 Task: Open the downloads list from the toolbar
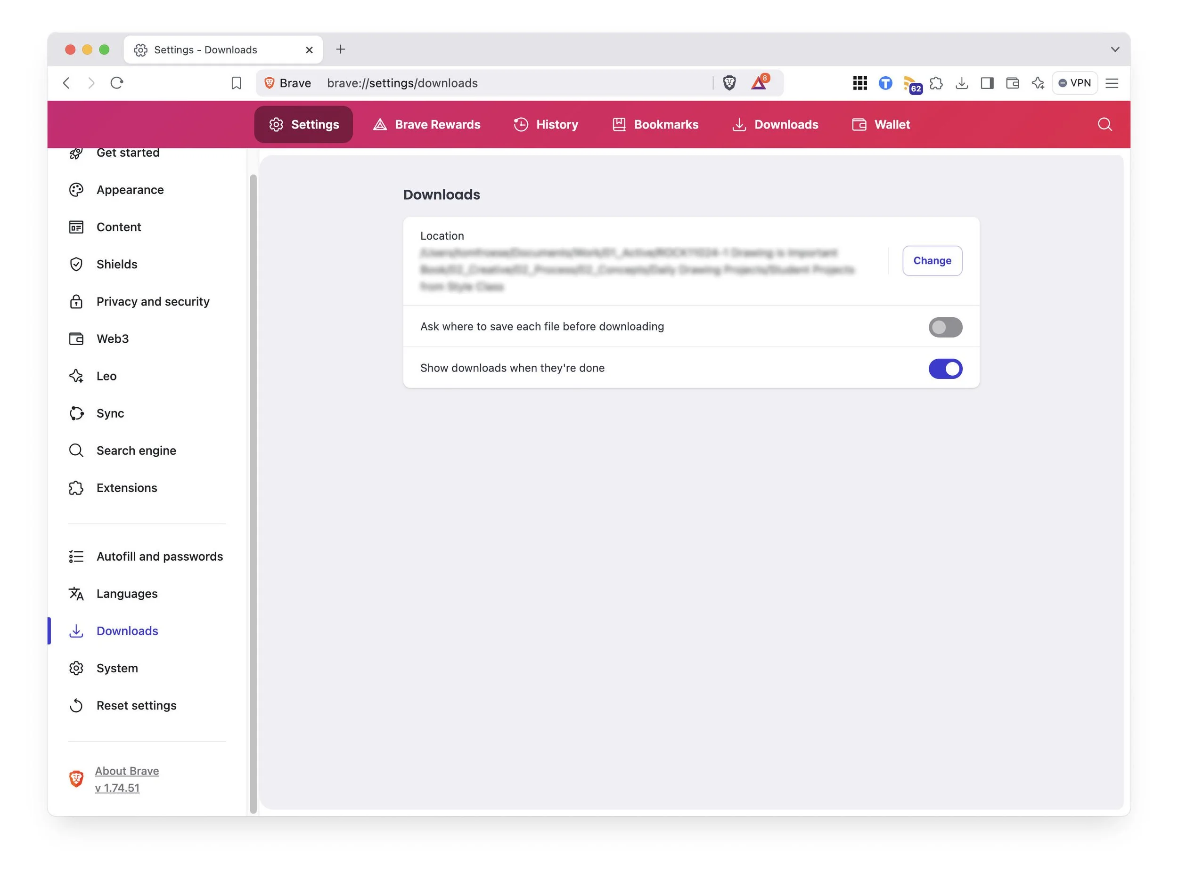click(x=962, y=83)
